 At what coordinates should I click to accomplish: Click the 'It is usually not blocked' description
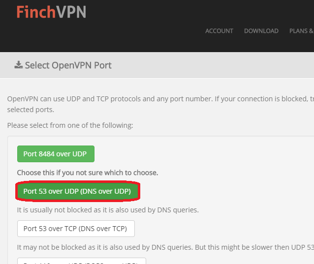pos(108,210)
